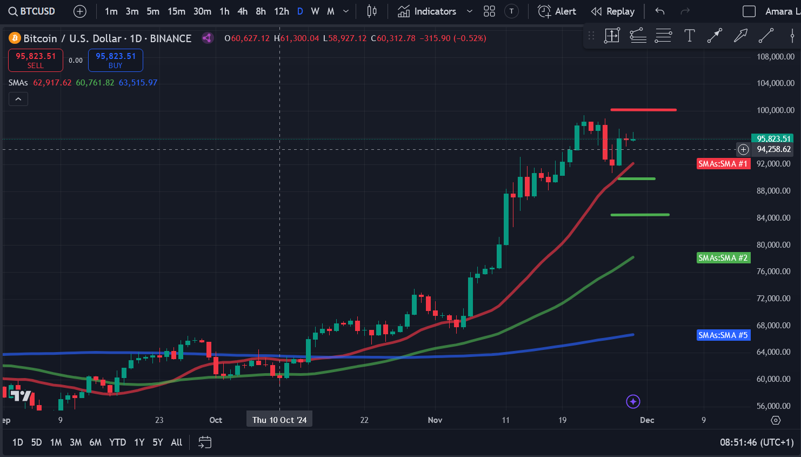801x457 pixels.
Task: Click the SMAs:SMA #1 red label
Action: [x=723, y=164]
